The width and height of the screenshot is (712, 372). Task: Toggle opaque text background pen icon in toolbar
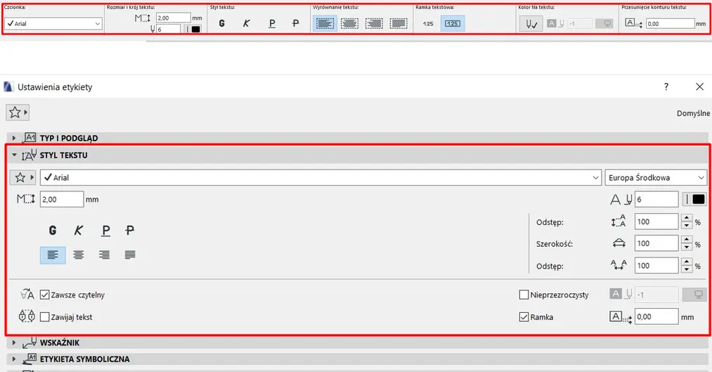tap(531, 24)
